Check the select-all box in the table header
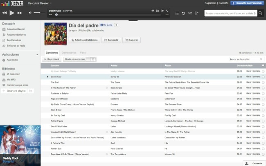 (x=263, y=65)
